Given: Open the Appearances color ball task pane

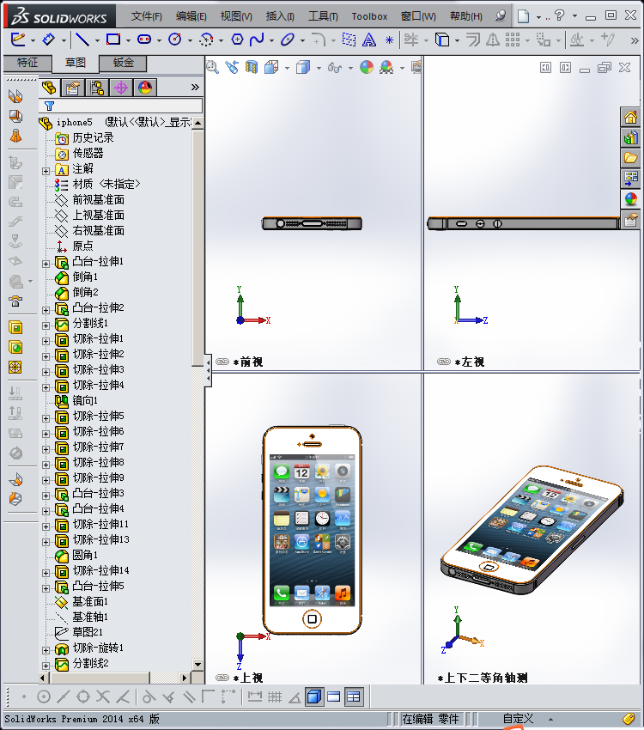Looking at the screenshot, I should click(x=631, y=199).
